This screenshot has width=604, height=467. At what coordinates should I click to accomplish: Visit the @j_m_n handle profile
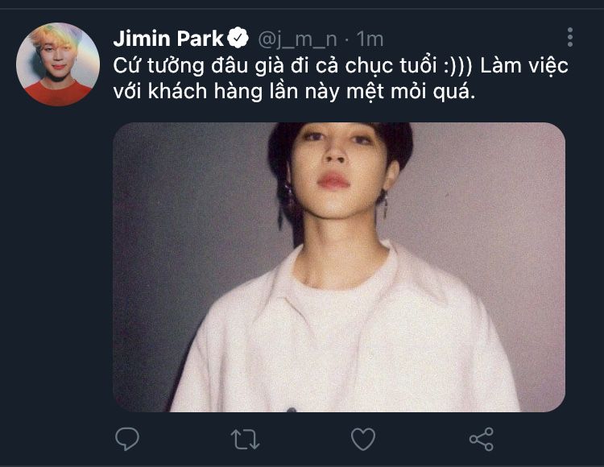297,39
